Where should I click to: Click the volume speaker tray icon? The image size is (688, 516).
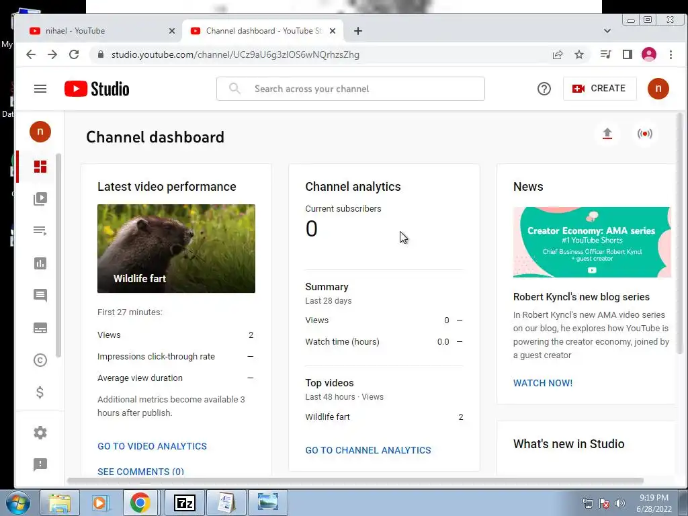[x=620, y=503]
